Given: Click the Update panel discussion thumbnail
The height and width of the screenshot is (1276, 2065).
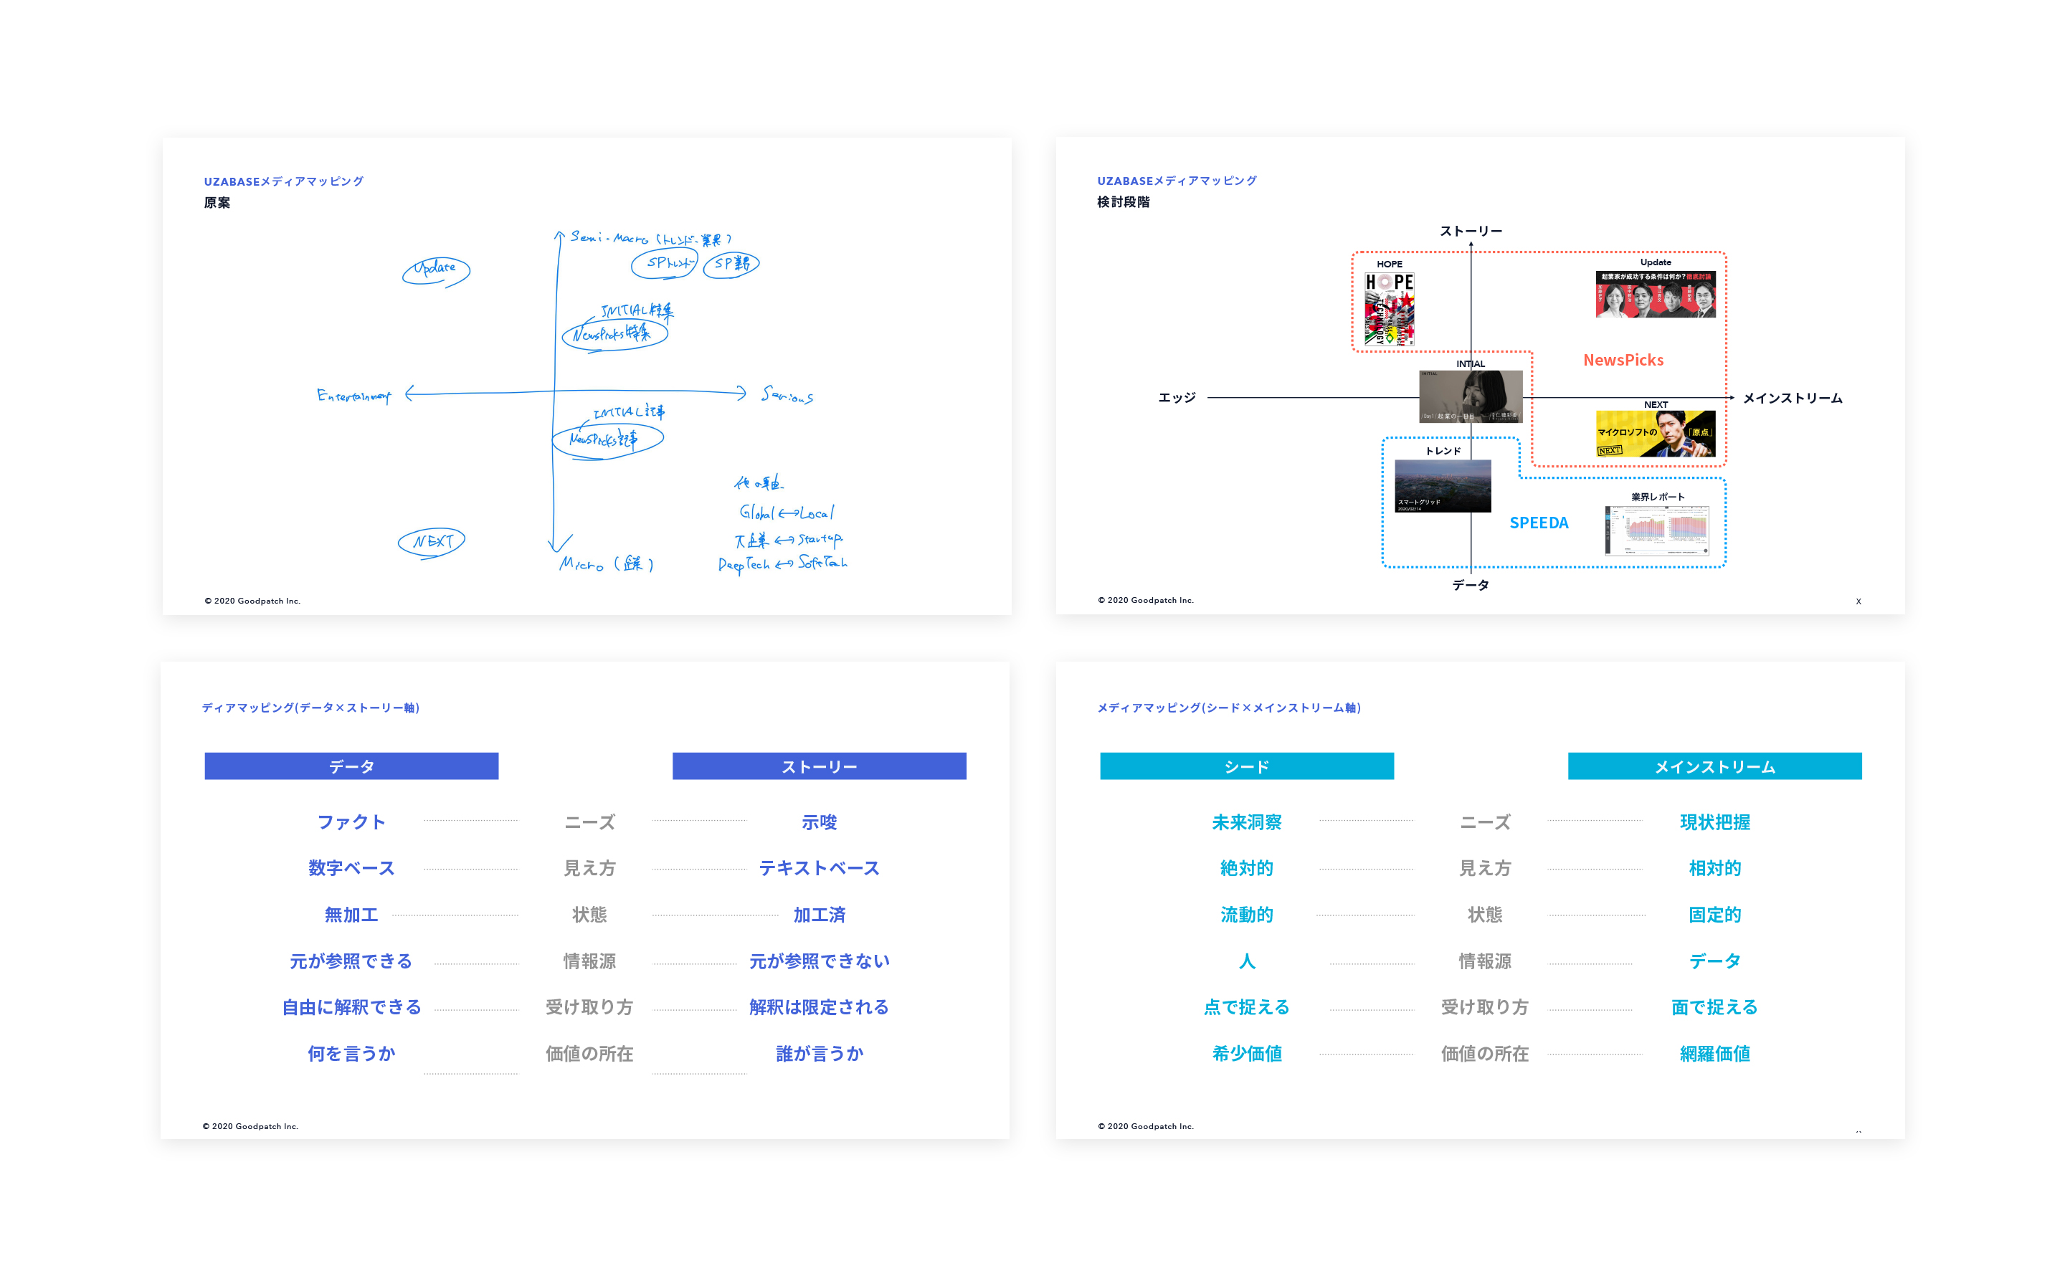Looking at the screenshot, I should (1655, 294).
